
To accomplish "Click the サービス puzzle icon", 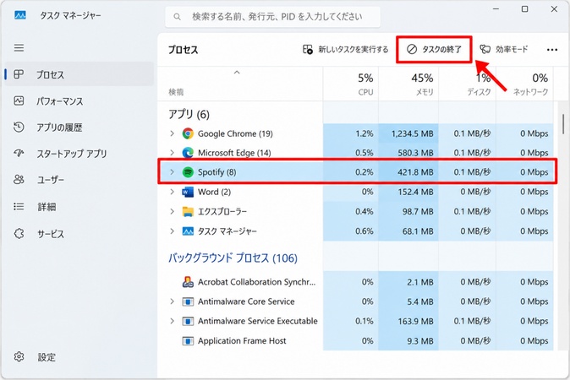I will click(19, 233).
